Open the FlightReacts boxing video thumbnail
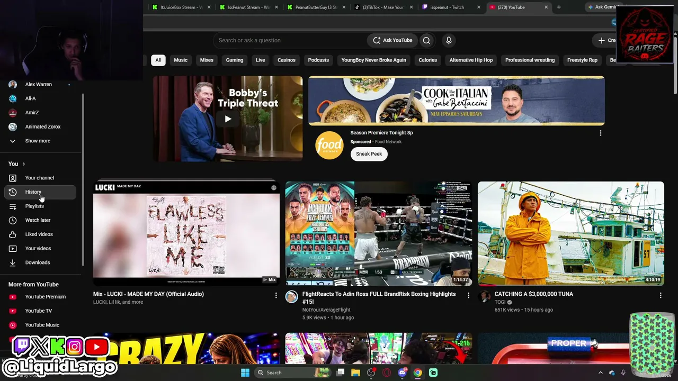 pos(379,233)
